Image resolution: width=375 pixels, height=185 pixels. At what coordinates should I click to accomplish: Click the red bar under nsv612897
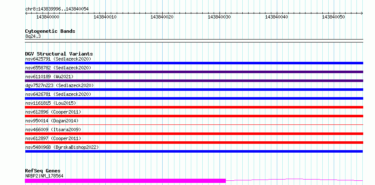tap(194, 143)
